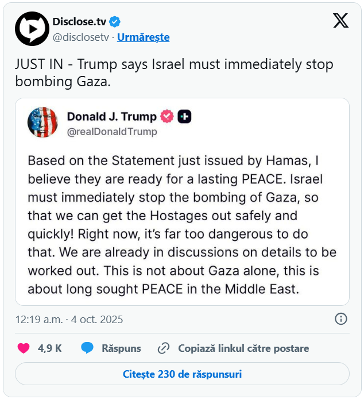The width and height of the screenshot is (364, 403).
Task: Click Disclose.tv blue verified badge
Action: pyautogui.click(x=115, y=22)
